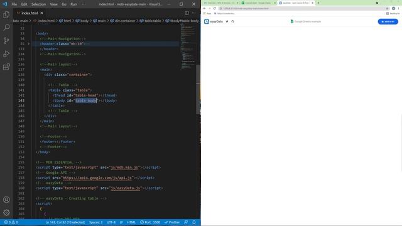Click the easyData logo in page navbar
Viewport: 402px width, 226px height.
coord(214,21)
